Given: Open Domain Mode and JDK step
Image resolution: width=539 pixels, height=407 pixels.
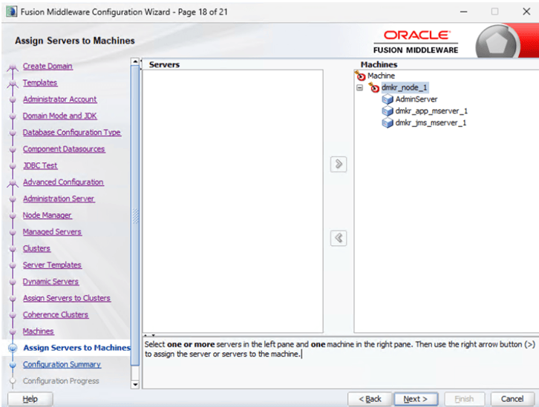Looking at the screenshot, I should click(x=60, y=116).
